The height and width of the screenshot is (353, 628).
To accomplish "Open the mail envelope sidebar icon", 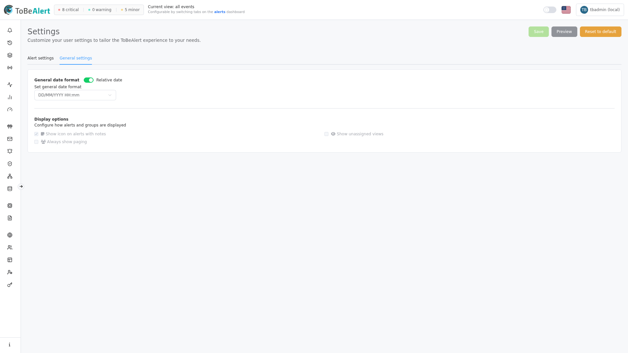I will [x=10, y=139].
